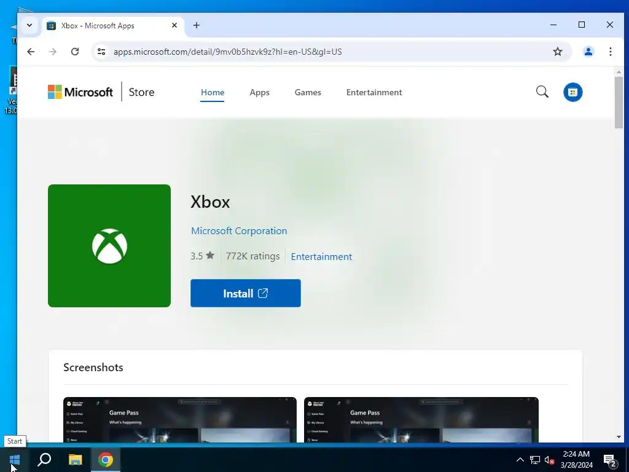629x472 pixels.
Task: Click the green Xbox app logo
Action: click(x=109, y=246)
